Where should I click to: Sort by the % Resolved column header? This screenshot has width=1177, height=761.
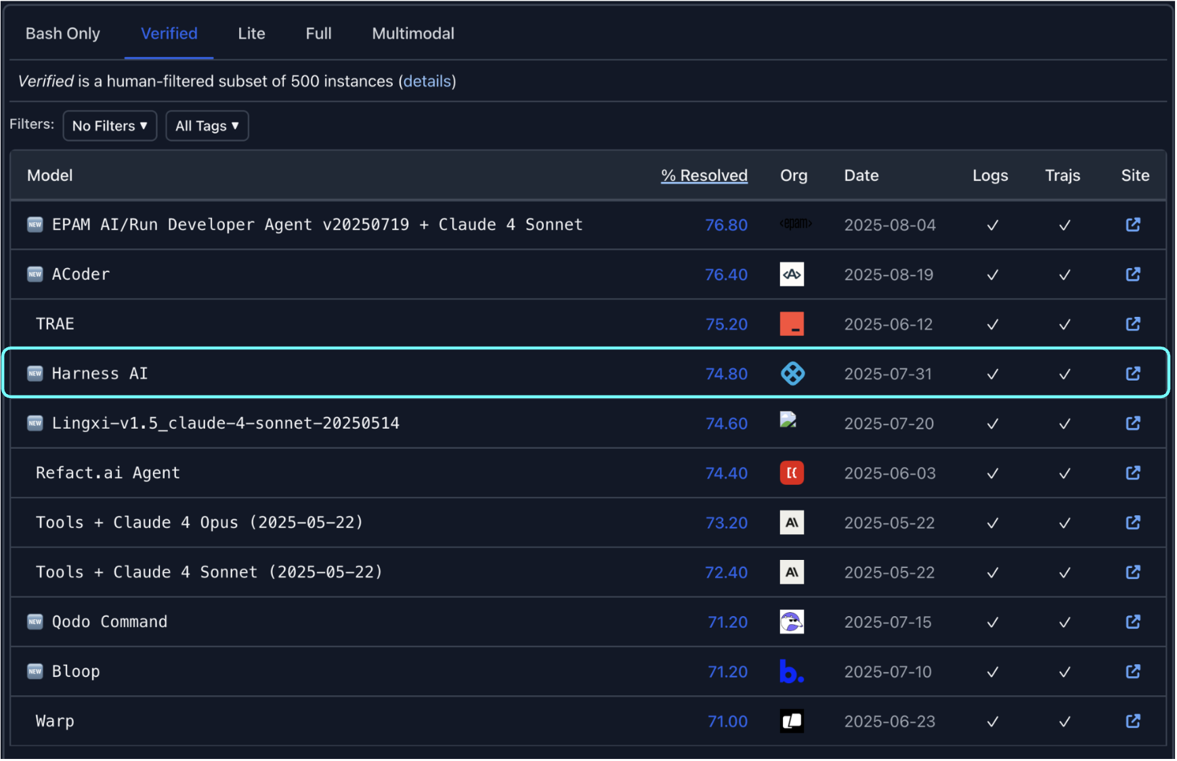coord(704,175)
